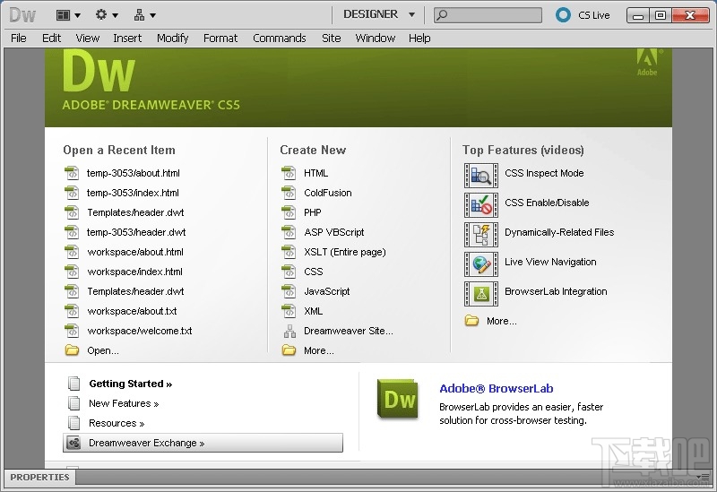Open the File menu
This screenshot has height=492, width=717.
click(18, 38)
